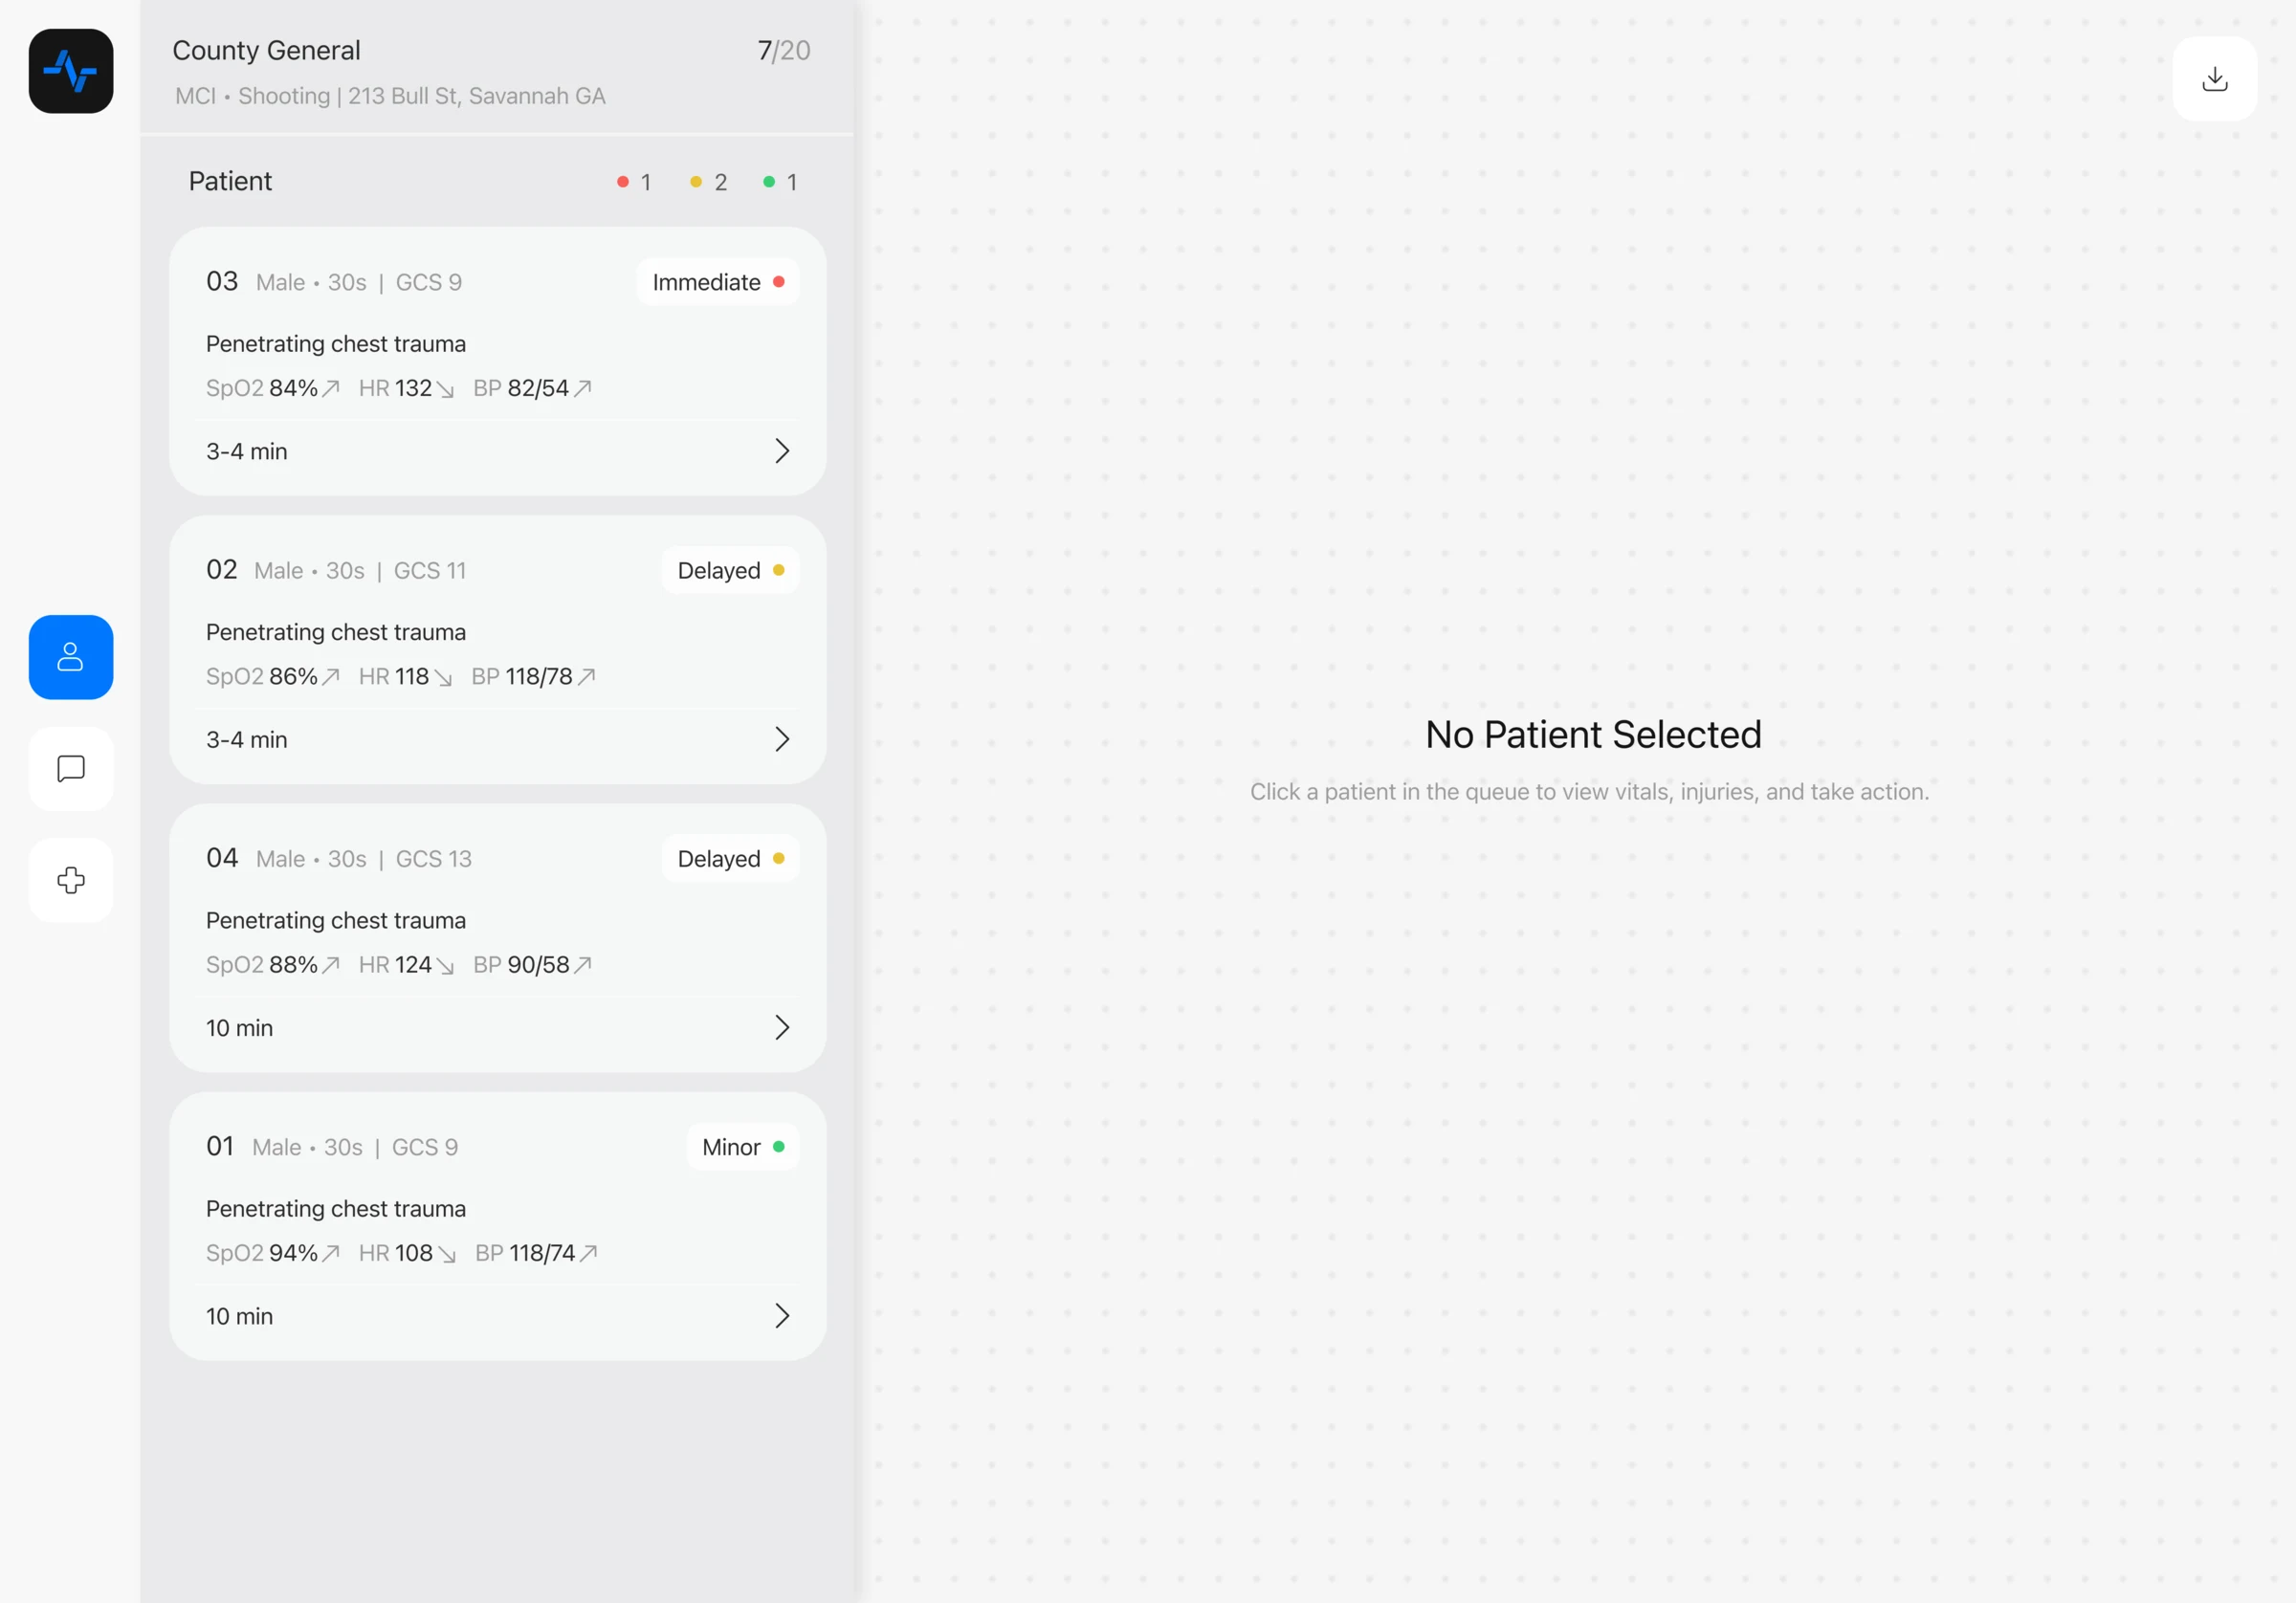Expand patient 02 with chevron arrow
The image size is (2296, 1603).
(x=782, y=739)
